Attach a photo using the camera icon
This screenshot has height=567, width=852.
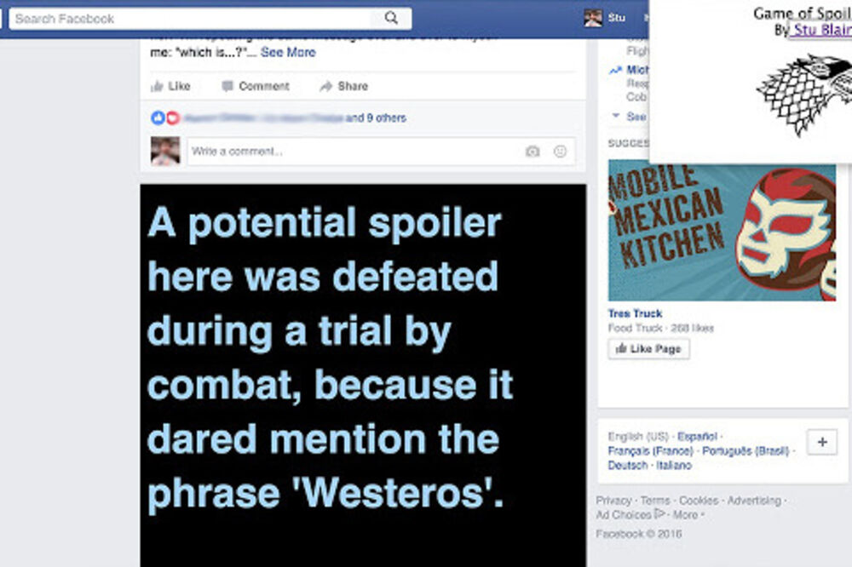coord(532,151)
